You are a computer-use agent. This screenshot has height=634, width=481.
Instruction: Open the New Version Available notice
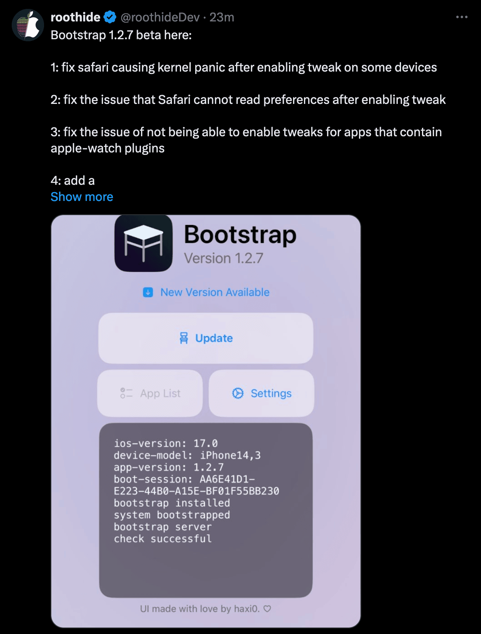point(214,292)
